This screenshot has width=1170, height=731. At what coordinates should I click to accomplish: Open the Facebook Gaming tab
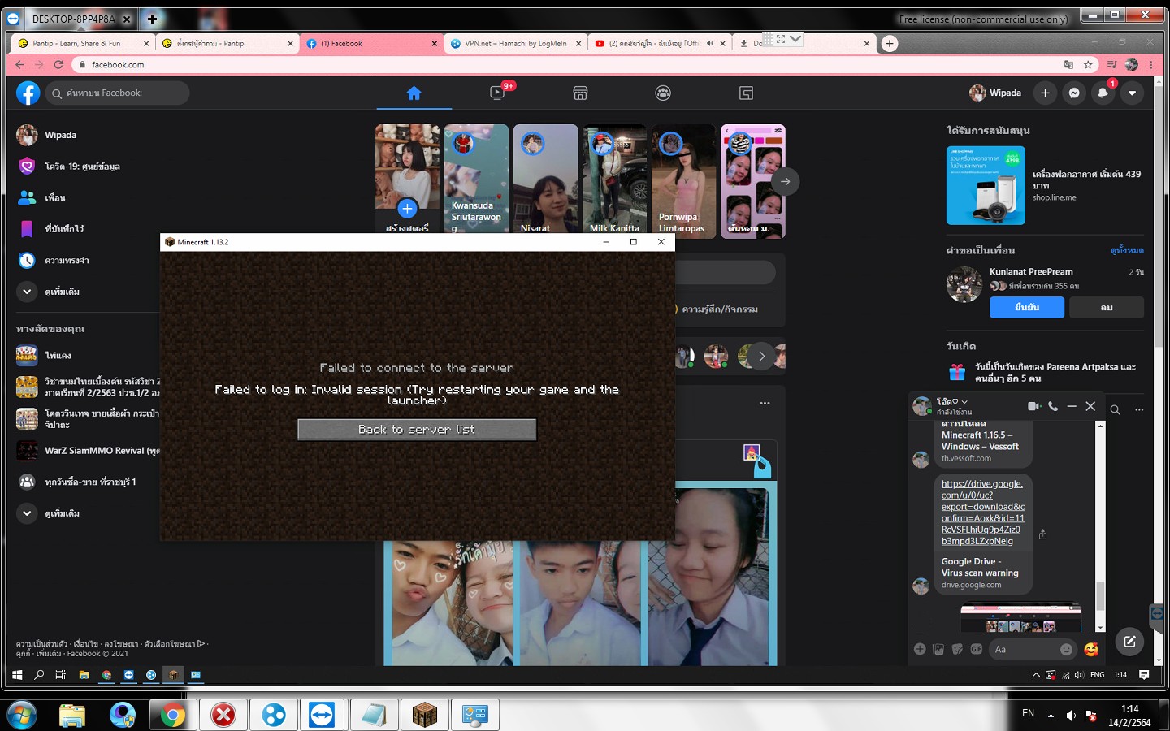click(x=746, y=93)
